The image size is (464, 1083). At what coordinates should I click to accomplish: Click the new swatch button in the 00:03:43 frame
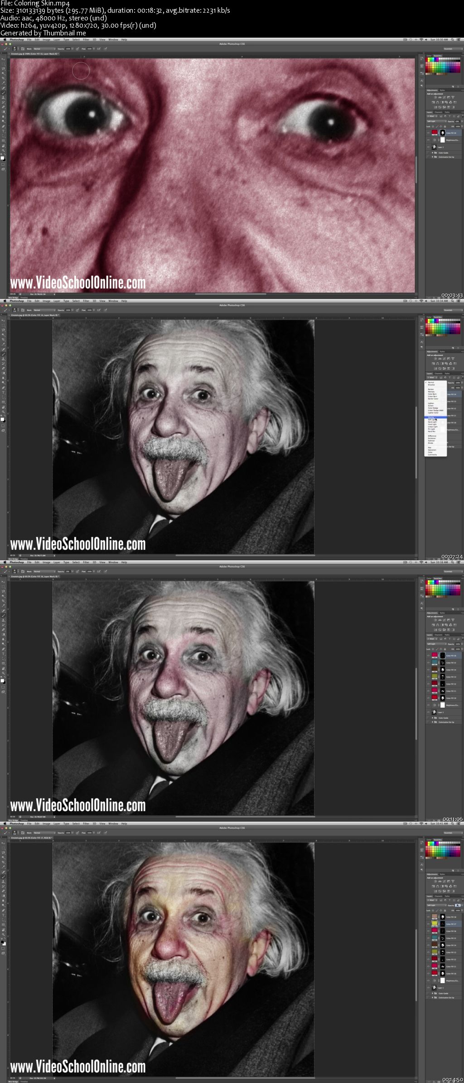(x=453, y=87)
